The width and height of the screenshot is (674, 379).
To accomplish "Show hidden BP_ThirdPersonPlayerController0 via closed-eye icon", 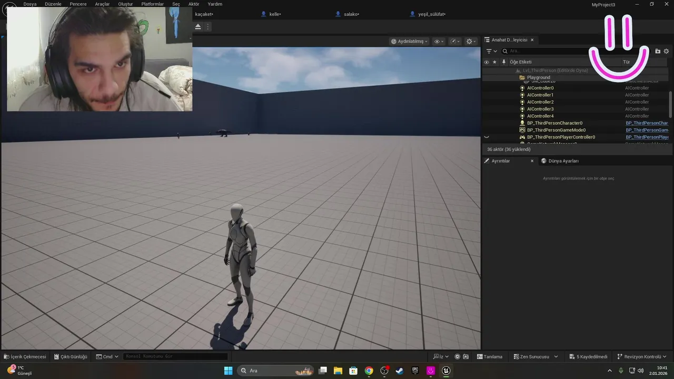I will point(487,137).
